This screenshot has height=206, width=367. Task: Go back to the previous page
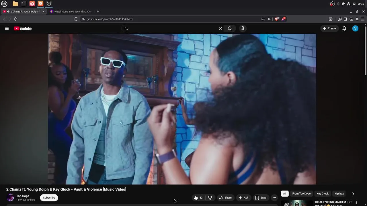point(4,19)
